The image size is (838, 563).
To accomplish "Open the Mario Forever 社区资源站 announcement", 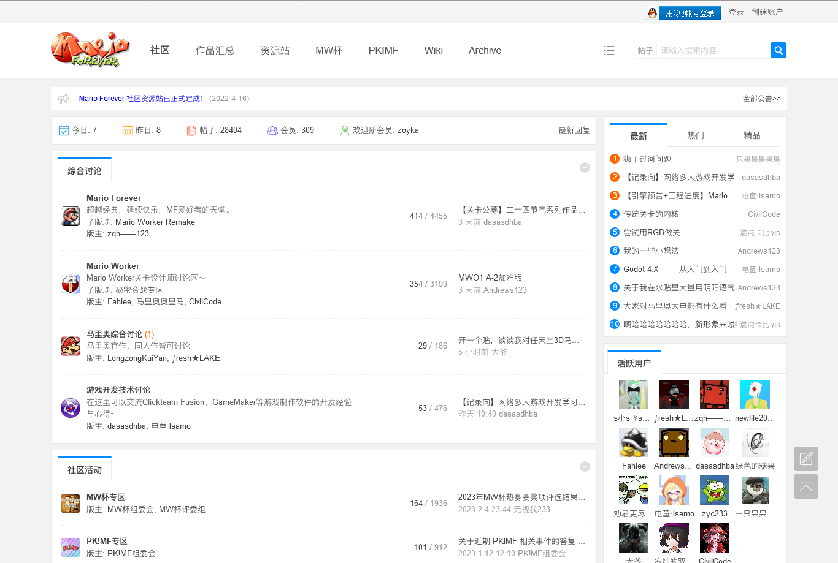I will (141, 99).
